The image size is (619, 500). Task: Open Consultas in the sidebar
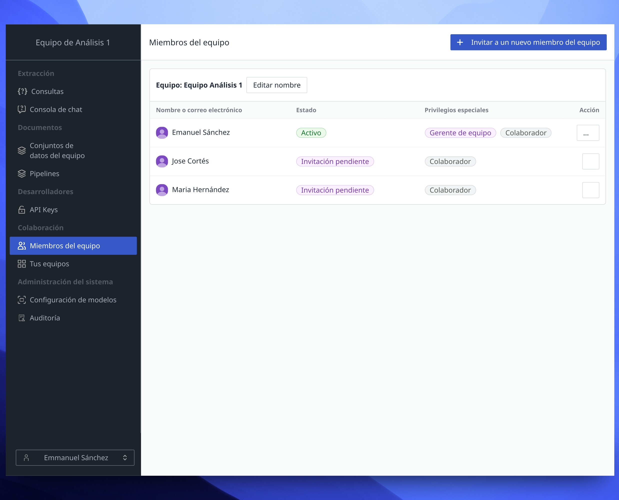pyautogui.click(x=73, y=91)
